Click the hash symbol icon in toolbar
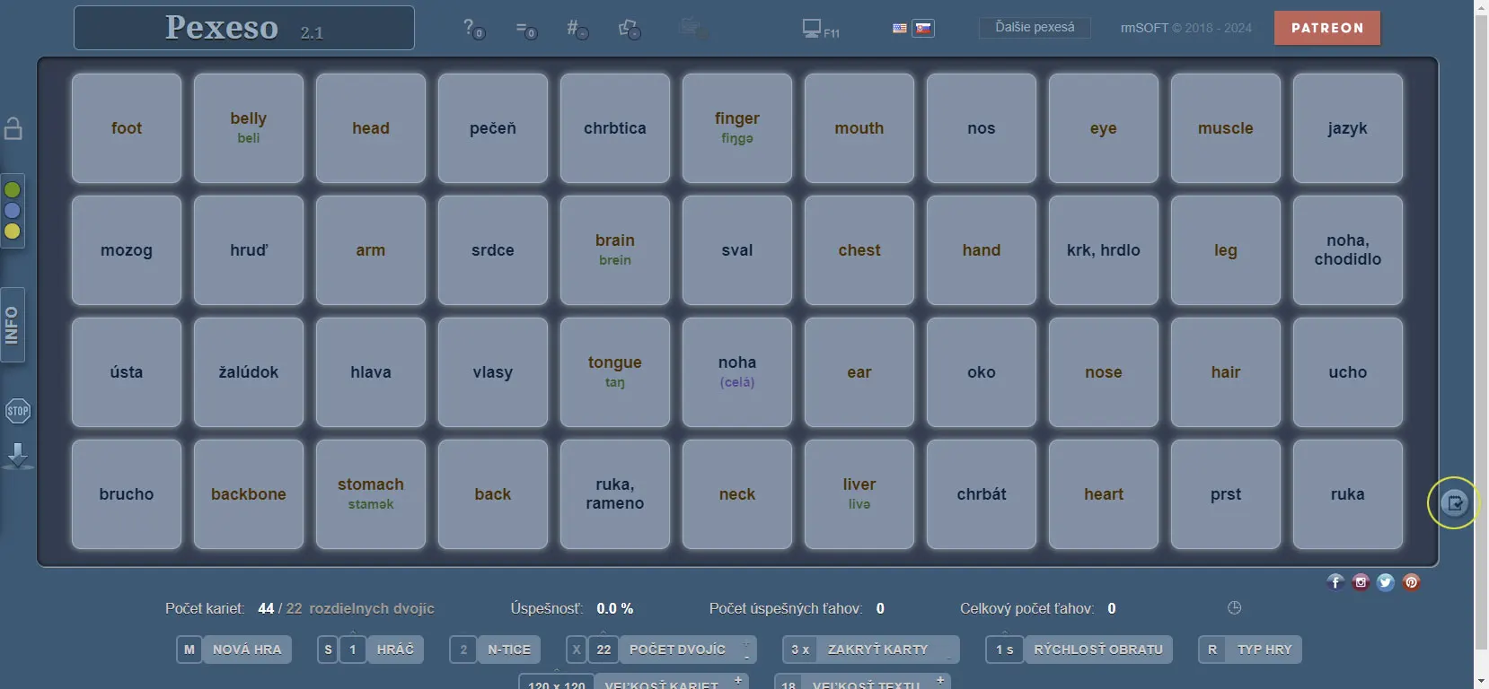The height and width of the screenshot is (689, 1489). point(576,29)
